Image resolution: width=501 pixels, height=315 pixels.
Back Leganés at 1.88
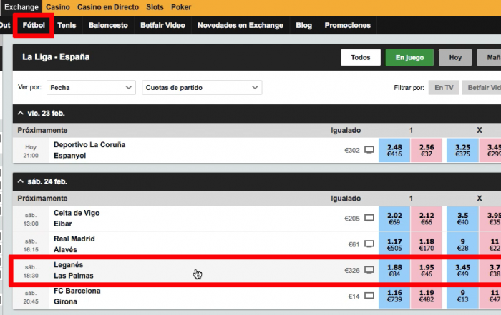click(394, 271)
